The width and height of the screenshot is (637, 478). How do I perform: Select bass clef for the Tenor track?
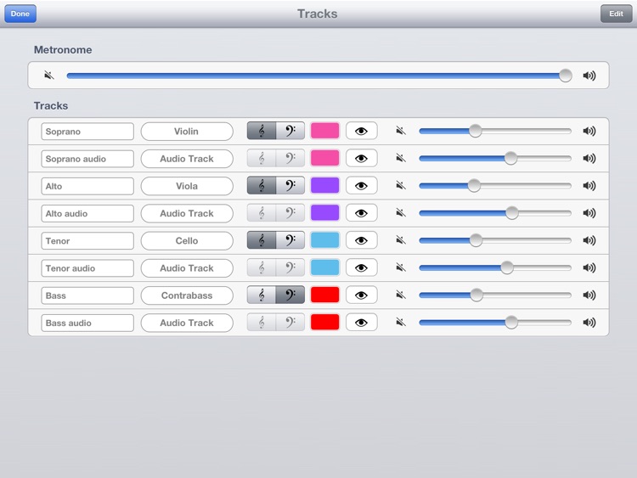tap(290, 240)
